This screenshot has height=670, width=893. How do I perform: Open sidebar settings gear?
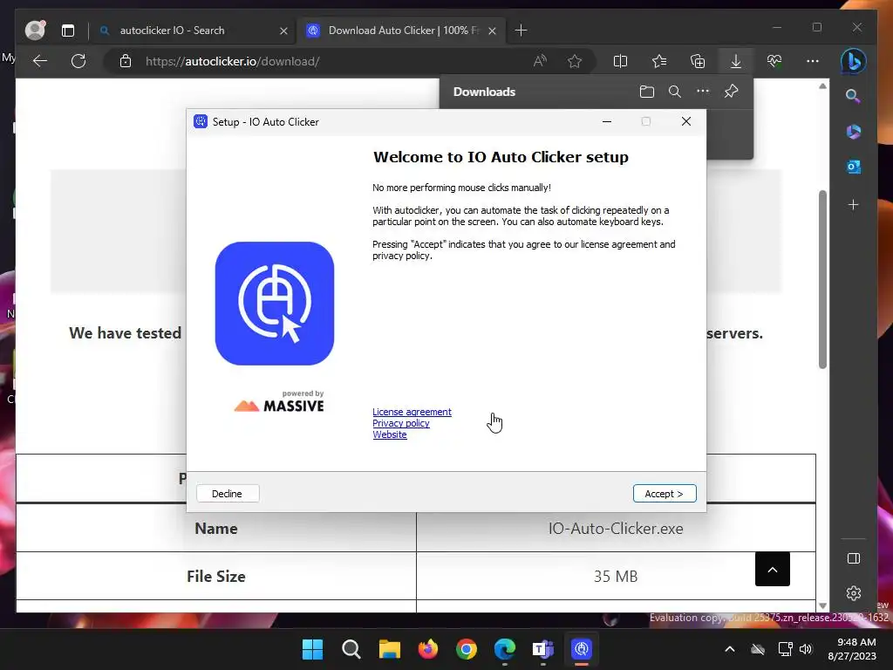(x=853, y=593)
